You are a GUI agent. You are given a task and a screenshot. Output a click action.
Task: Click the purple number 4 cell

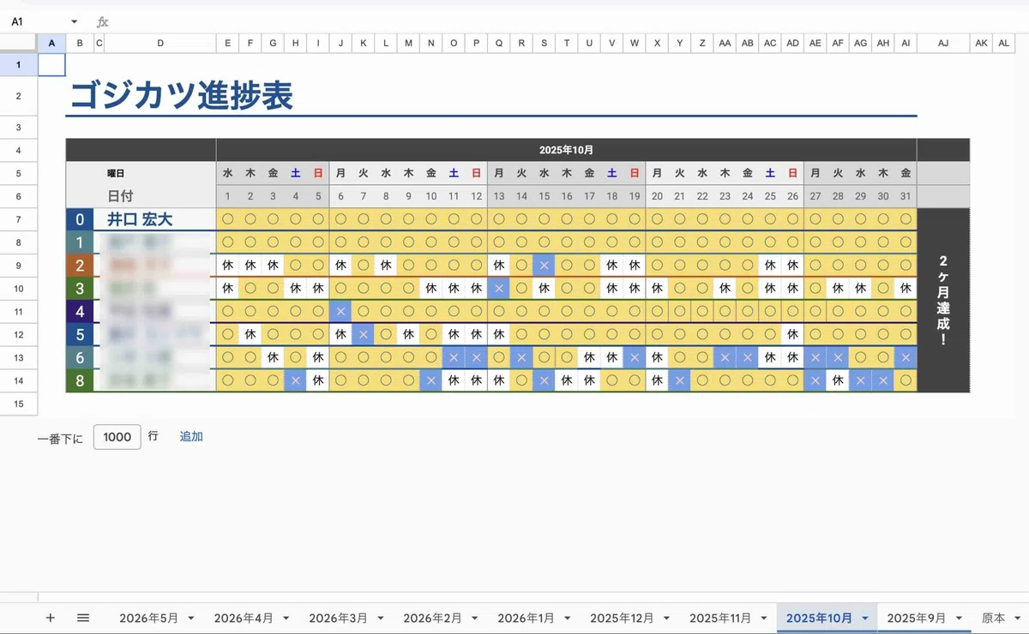point(80,312)
